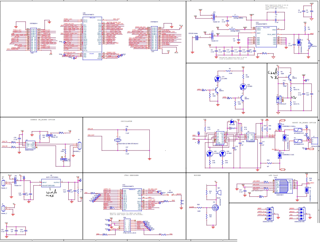Select the CN4 FTSH-107-01-L-DV-K connector
Image resolution: width=320 pixels, height=242 pixels.
coord(127,225)
